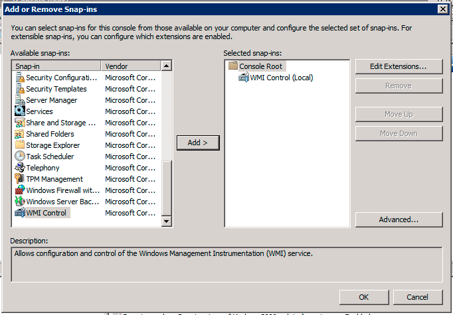Select Security Configuration snap-in name
The image size is (453, 315).
tap(62, 78)
